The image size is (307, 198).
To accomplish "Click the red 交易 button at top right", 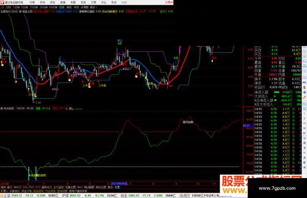I will [169, 2].
